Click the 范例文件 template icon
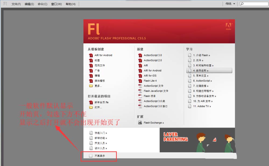This screenshot has height=166, width=269. [x=91, y=66]
